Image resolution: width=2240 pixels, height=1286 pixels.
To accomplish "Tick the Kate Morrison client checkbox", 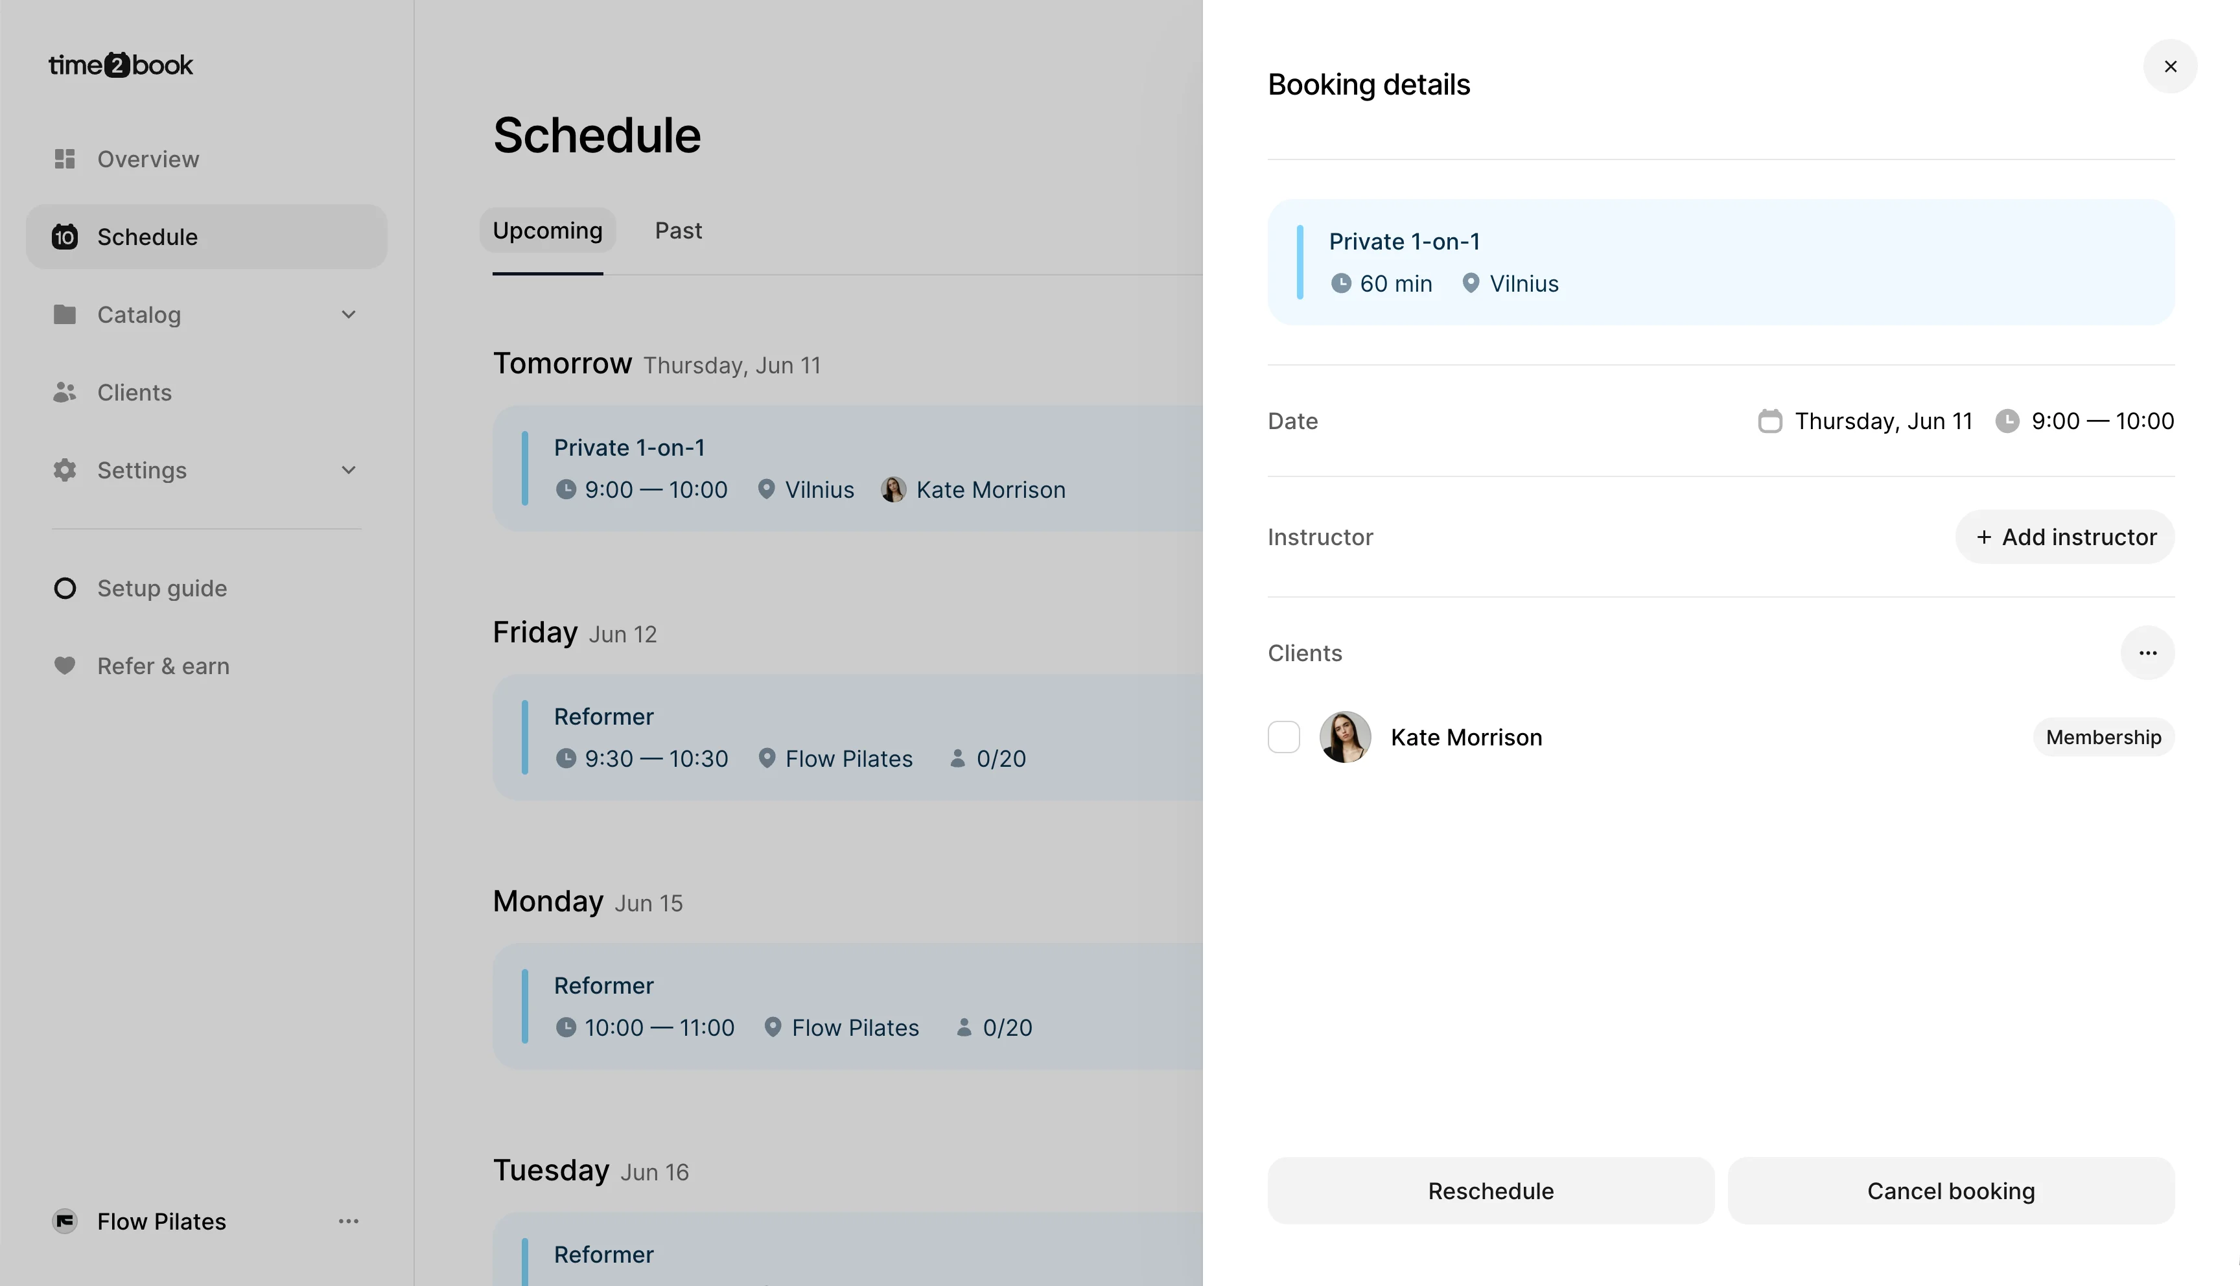I will 1284,738.
